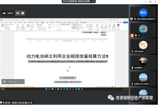Viewport: 158px width, 105px height.
Task: Go to Previous change
Action: 92,26
